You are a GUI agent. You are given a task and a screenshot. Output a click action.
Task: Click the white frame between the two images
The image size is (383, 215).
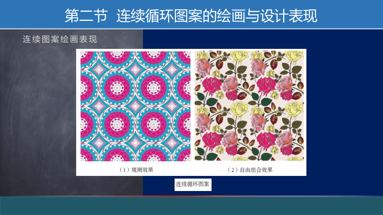[192, 106]
